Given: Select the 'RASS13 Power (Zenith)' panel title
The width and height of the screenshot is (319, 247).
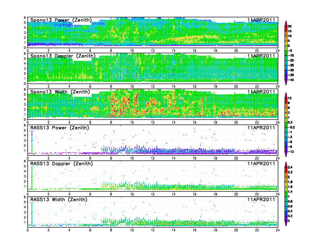Looking at the screenshot, I should [60, 128].
